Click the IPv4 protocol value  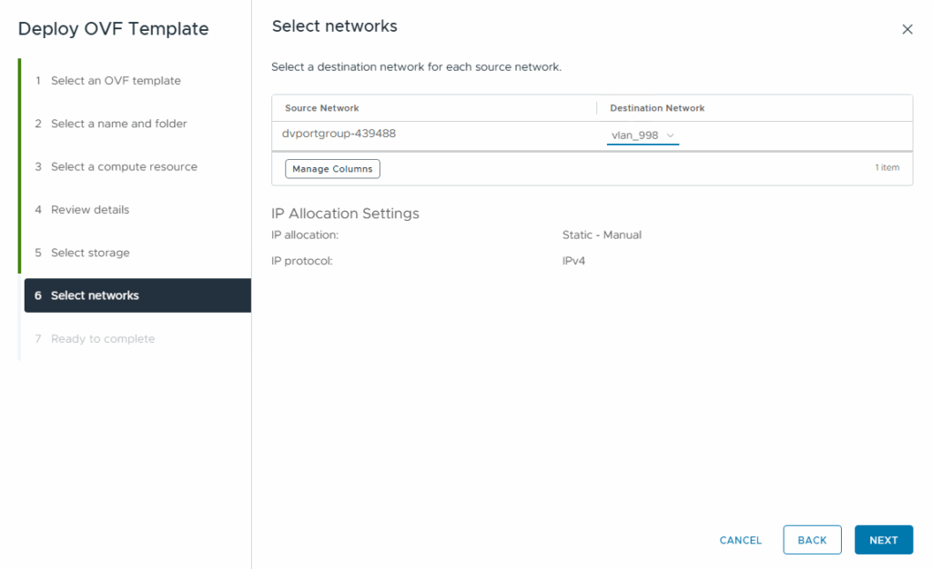[573, 261]
